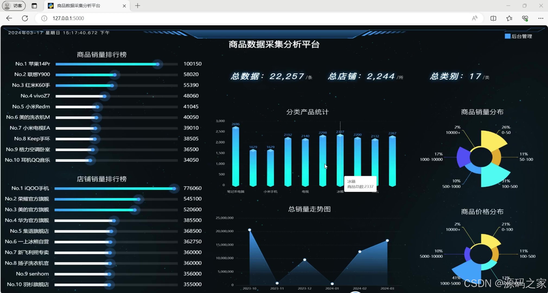548x293 pixels.
Task: Open the split screen icon
Action: [493, 18]
